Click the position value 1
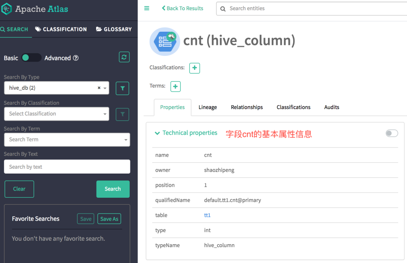This screenshot has height=263, width=407. (x=206, y=185)
